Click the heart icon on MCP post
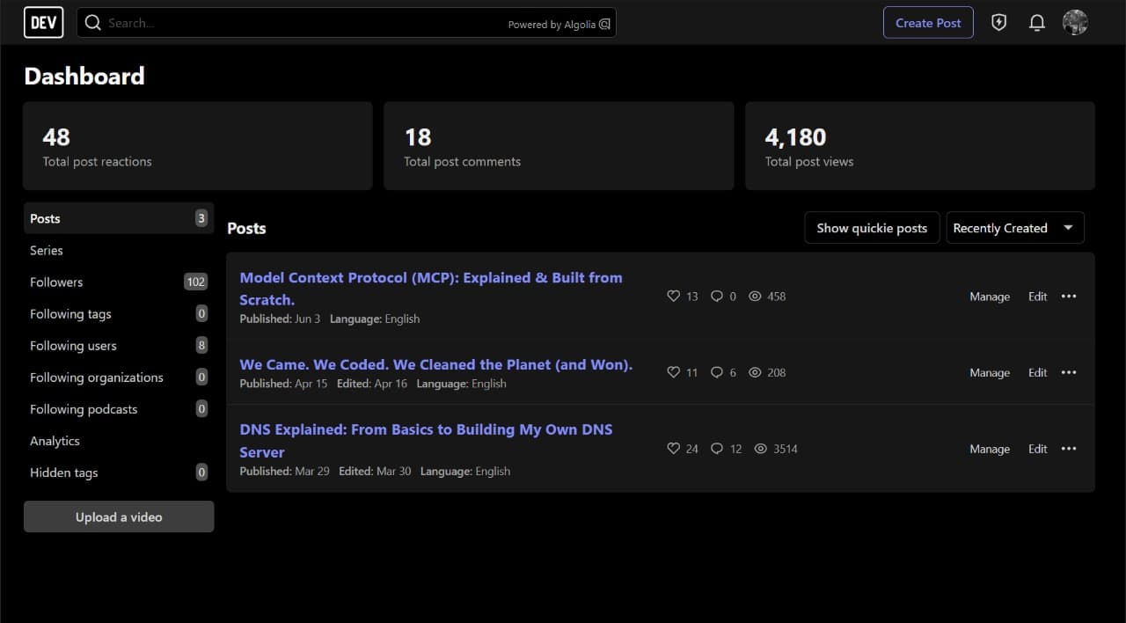Screen dimensions: 1126x623 tap(674, 297)
